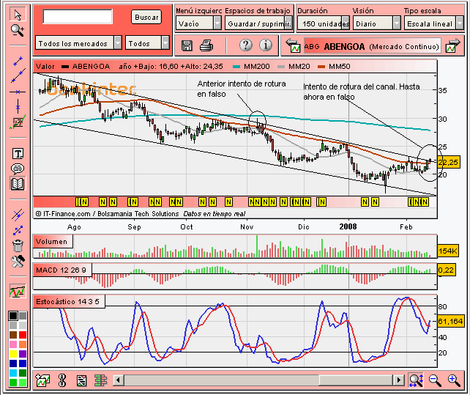Open help with the question mark icon
This screenshot has width=470, height=395.
pyautogui.click(x=246, y=45)
